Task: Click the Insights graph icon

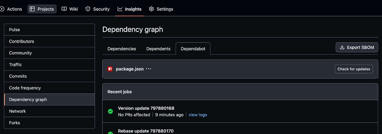Action: point(120,9)
